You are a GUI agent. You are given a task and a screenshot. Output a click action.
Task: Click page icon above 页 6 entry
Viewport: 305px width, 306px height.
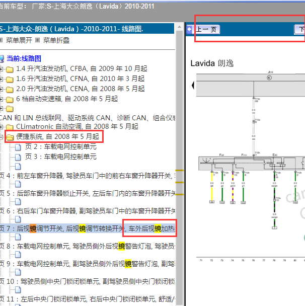tap(18, 202)
